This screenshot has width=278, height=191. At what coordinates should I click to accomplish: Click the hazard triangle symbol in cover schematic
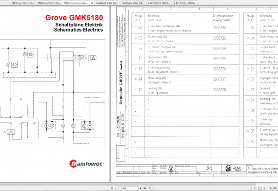[x=93, y=58]
